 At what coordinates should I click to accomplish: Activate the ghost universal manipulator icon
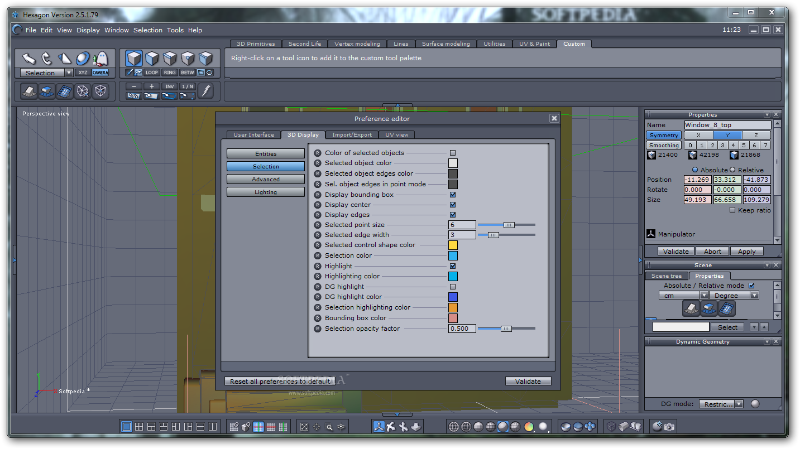point(100,58)
